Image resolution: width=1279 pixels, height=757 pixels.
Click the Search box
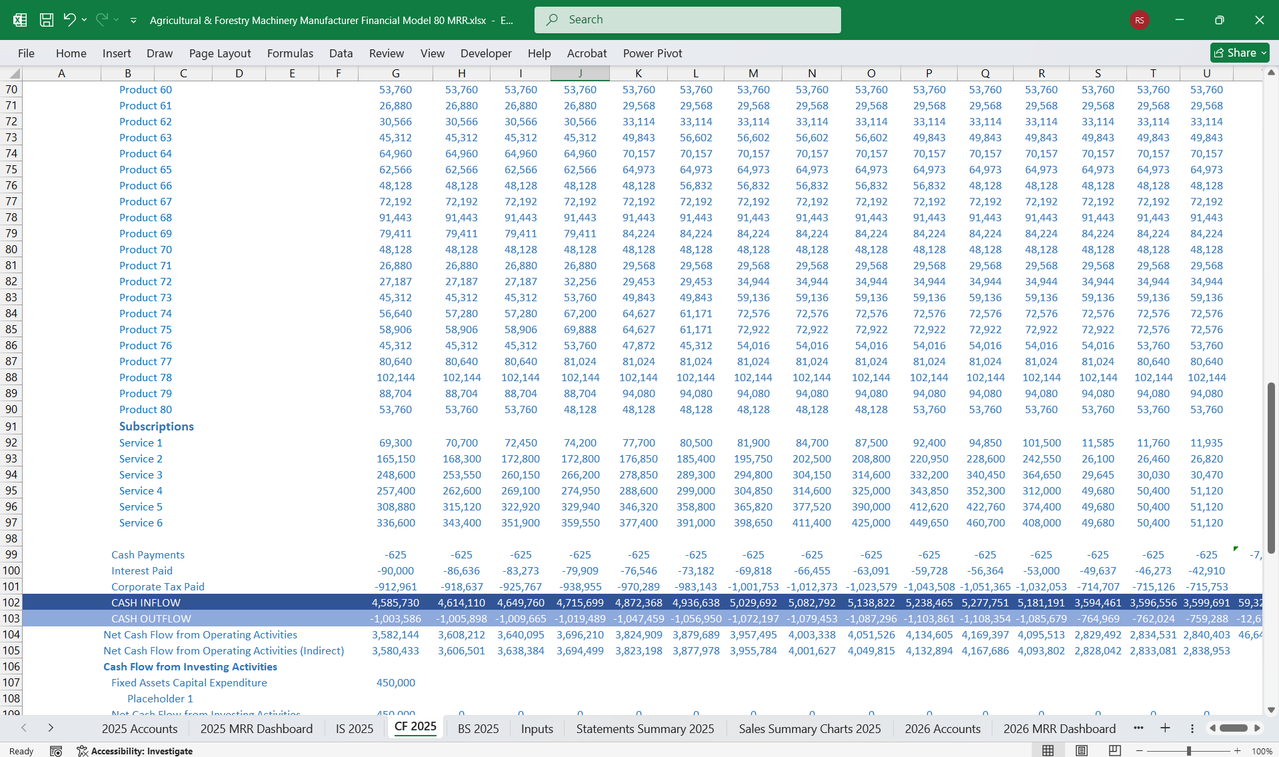[x=687, y=20]
